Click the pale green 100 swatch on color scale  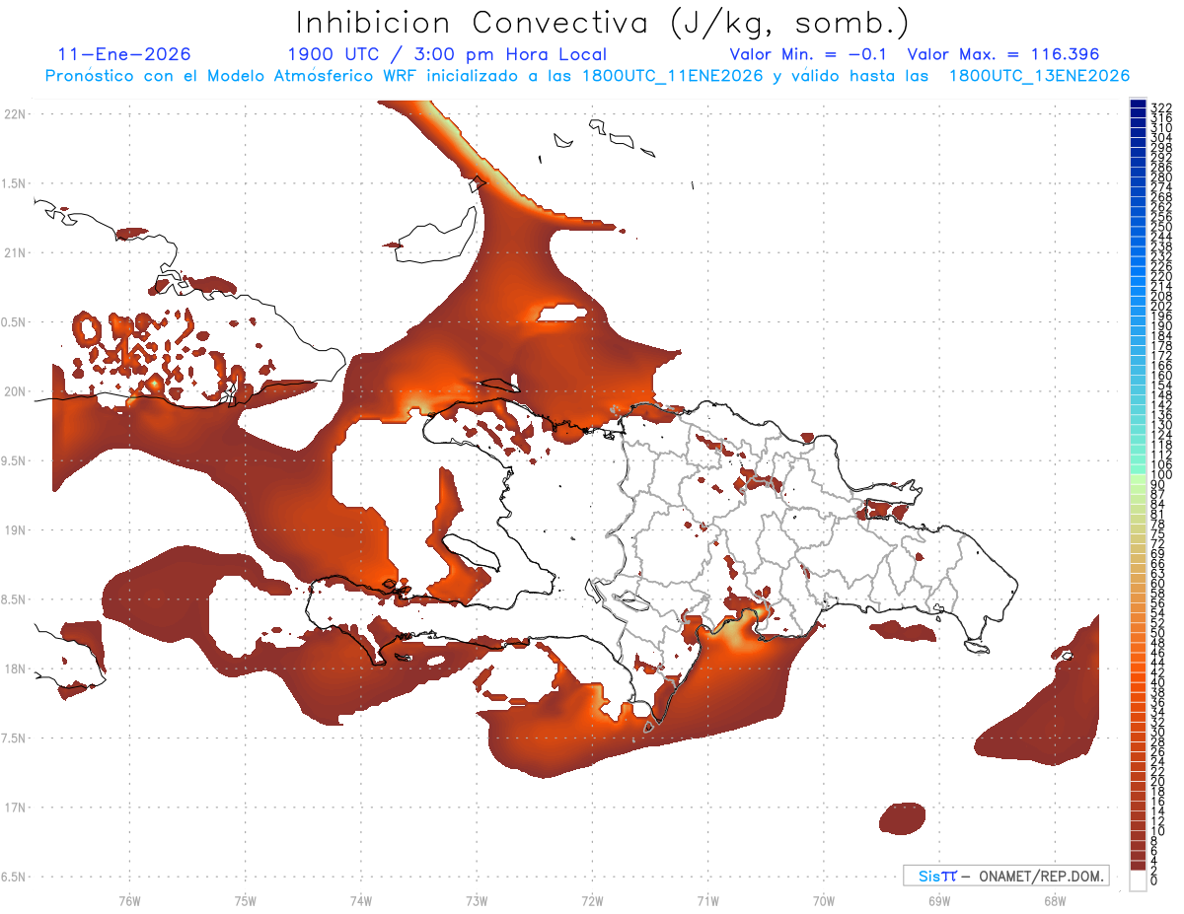coord(1138,477)
